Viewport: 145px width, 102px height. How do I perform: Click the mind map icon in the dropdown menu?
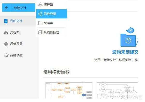40,14
